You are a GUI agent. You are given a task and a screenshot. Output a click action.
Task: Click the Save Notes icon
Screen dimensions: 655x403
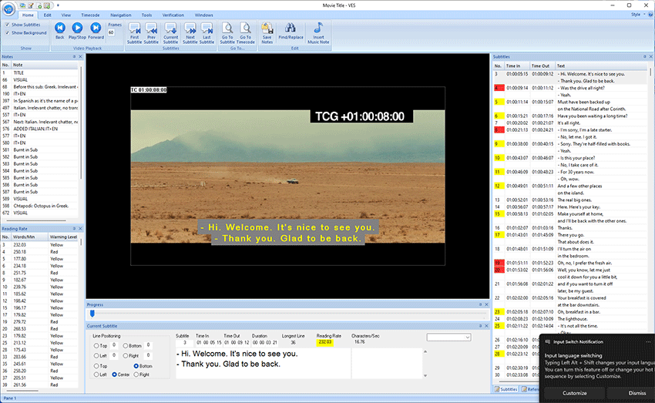coord(267,28)
